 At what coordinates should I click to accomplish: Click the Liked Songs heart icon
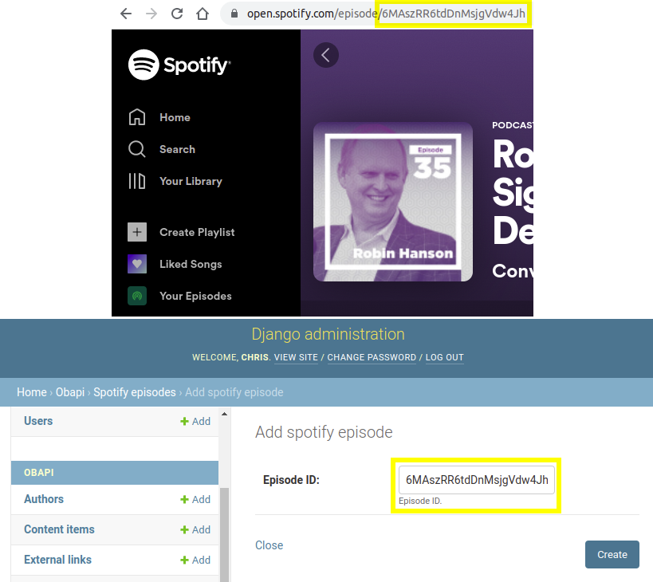point(137,264)
